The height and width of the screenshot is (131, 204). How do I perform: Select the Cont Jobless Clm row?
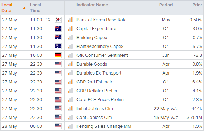tap(102, 118)
